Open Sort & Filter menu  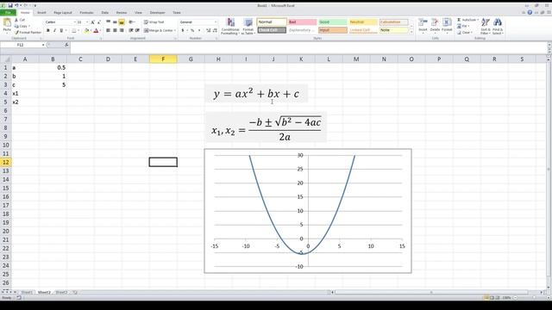[x=486, y=27]
